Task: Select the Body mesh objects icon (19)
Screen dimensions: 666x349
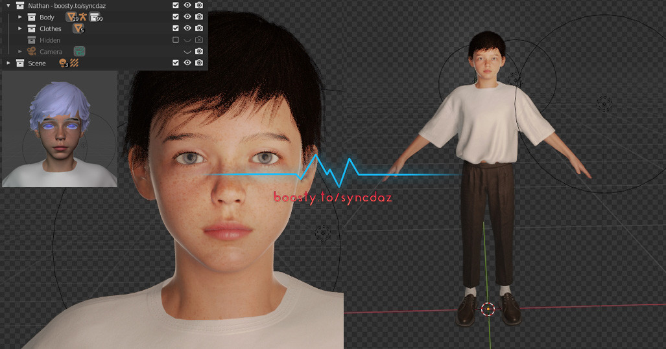Action: [x=72, y=17]
